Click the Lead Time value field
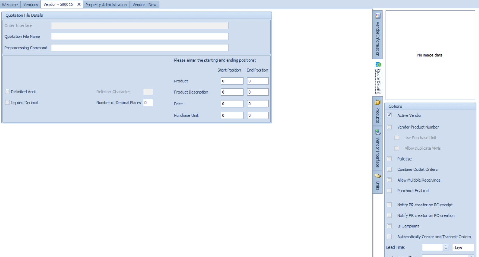The image size is (479, 257). click(433, 247)
